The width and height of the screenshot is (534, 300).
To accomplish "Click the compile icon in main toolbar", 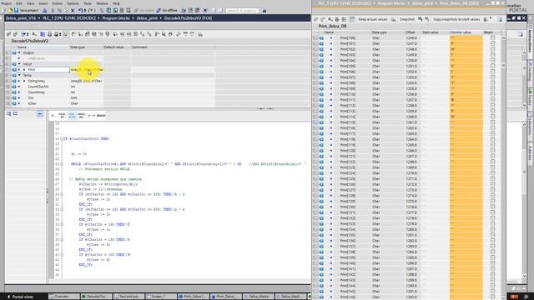I will pos(102,11).
